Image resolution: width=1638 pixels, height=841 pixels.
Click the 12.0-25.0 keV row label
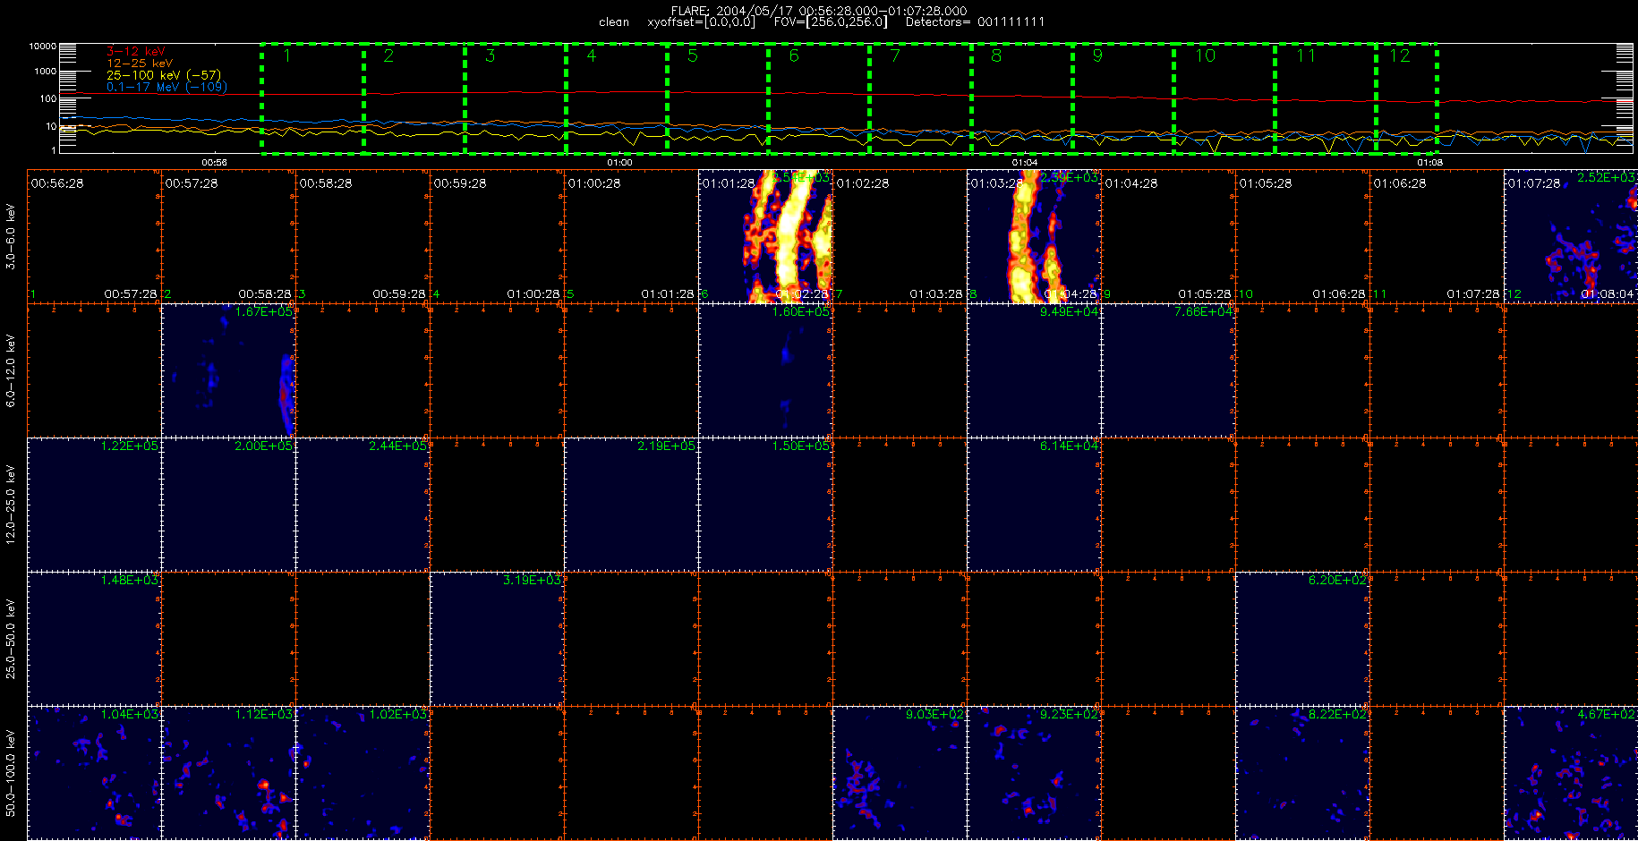(x=11, y=505)
